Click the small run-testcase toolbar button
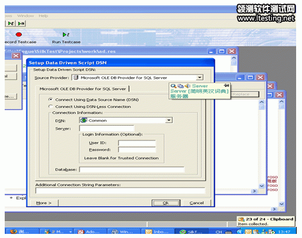 [x=11, y=24]
